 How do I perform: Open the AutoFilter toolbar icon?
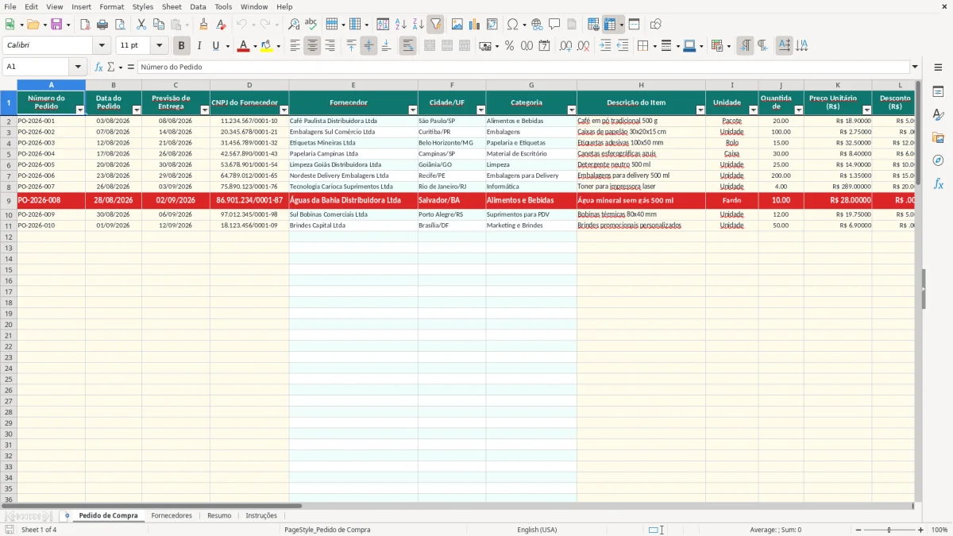coord(435,25)
